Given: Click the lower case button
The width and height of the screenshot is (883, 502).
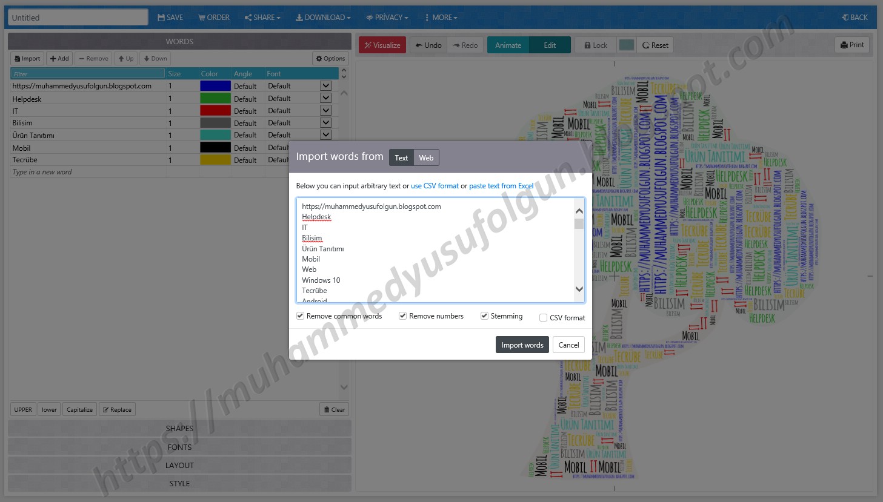Looking at the screenshot, I should point(49,410).
